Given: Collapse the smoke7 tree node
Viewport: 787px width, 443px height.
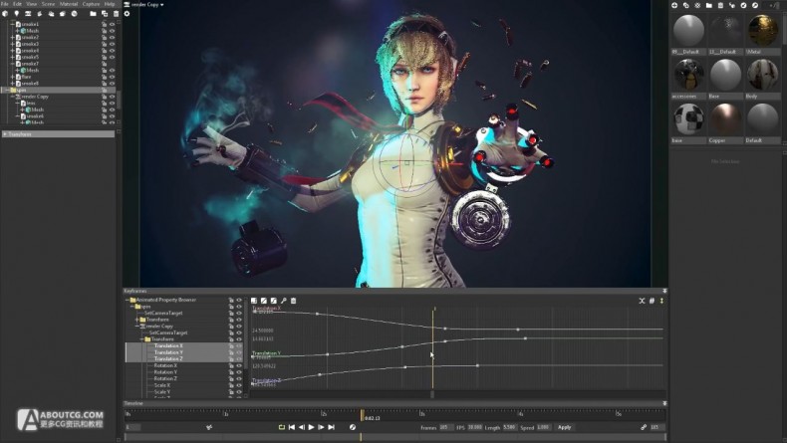Looking at the screenshot, I should pos(13,64).
